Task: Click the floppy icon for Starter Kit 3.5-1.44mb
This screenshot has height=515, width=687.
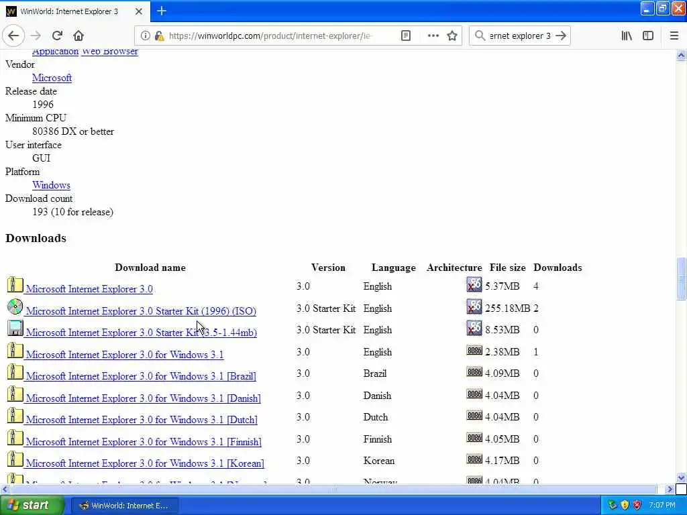Action: click(15, 328)
